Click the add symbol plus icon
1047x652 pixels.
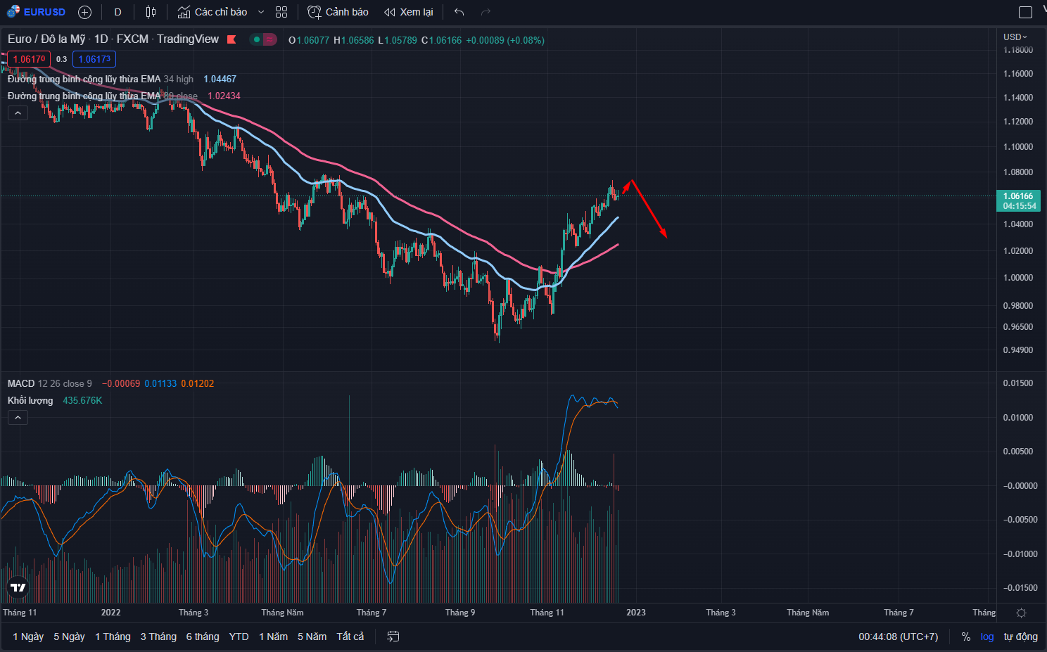[x=84, y=12]
